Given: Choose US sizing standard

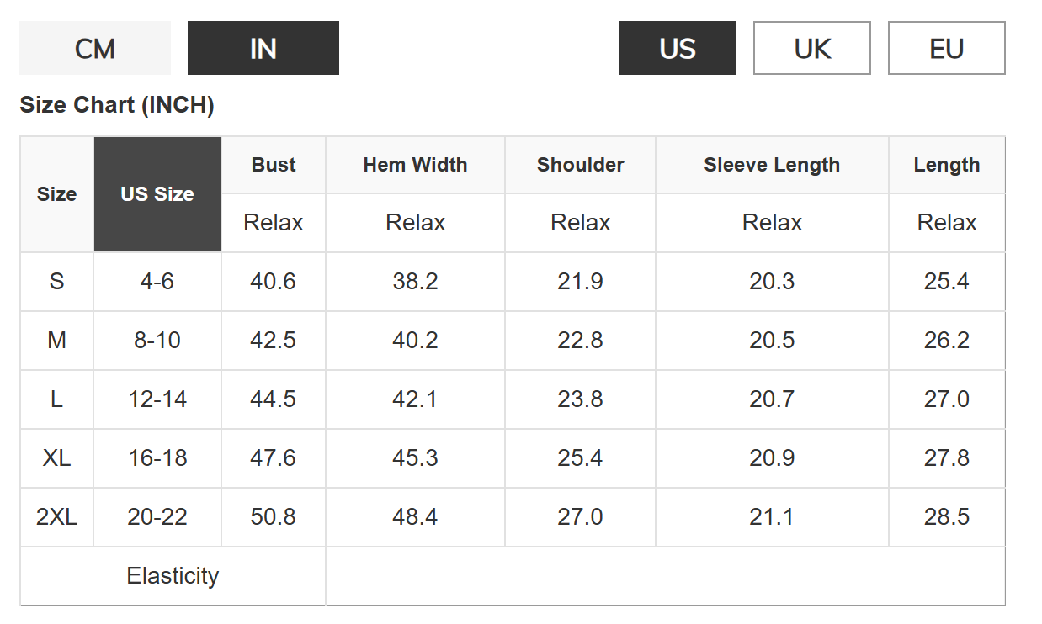Looking at the screenshot, I should tap(678, 49).
